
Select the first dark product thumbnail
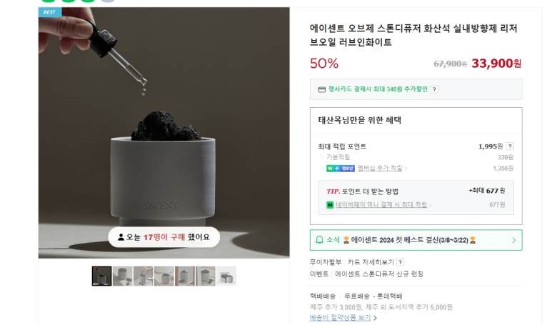click(x=101, y=276)
